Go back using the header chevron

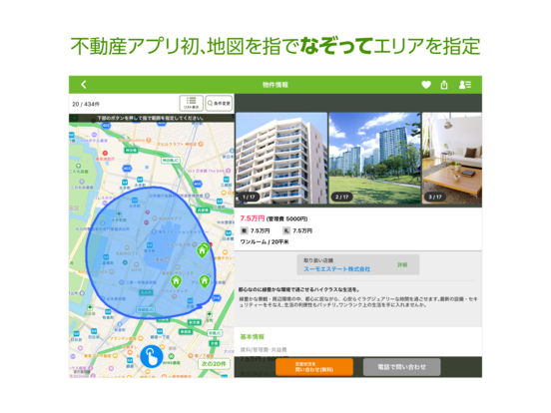click(x=84, y=84)
